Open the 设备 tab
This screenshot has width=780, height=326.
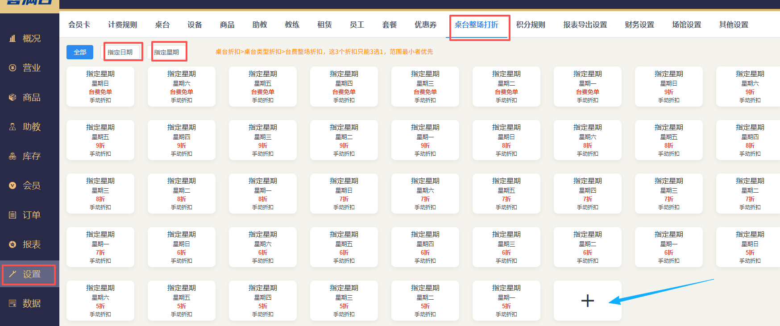pyautogui.click(x=195, y=25)
